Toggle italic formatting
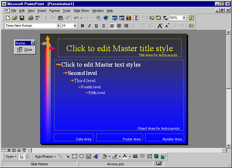This screenshot has height=168, width=232. (89, 26)
